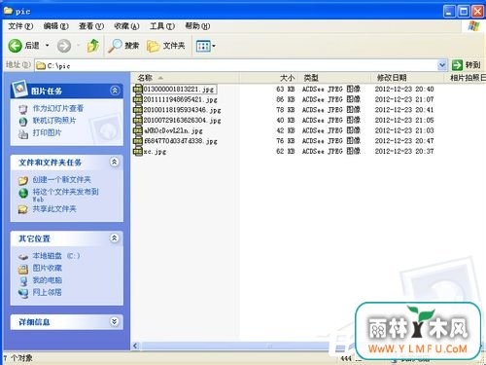Click 将这个文件夹发布到 Web link
The image size is (486, 365).
(65, 195)
